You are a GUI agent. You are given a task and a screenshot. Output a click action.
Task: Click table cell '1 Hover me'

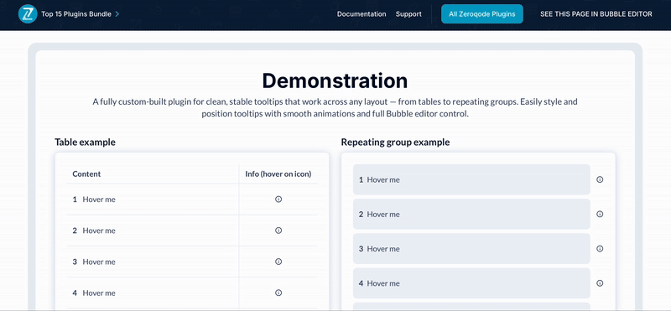click(153, 200)
